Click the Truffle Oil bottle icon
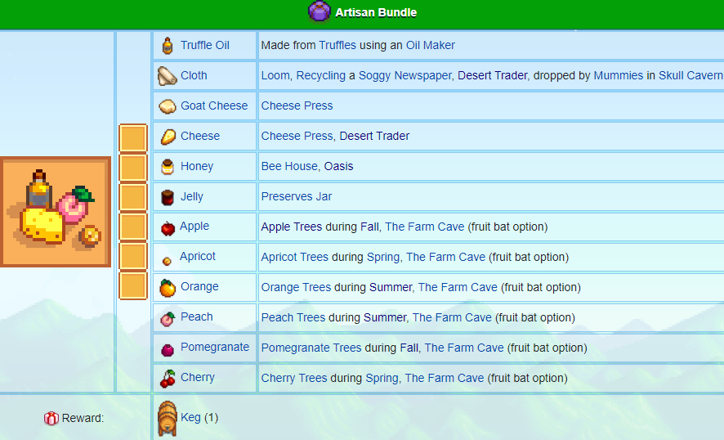Screen dimensions: 724x440 coord(168,46)
